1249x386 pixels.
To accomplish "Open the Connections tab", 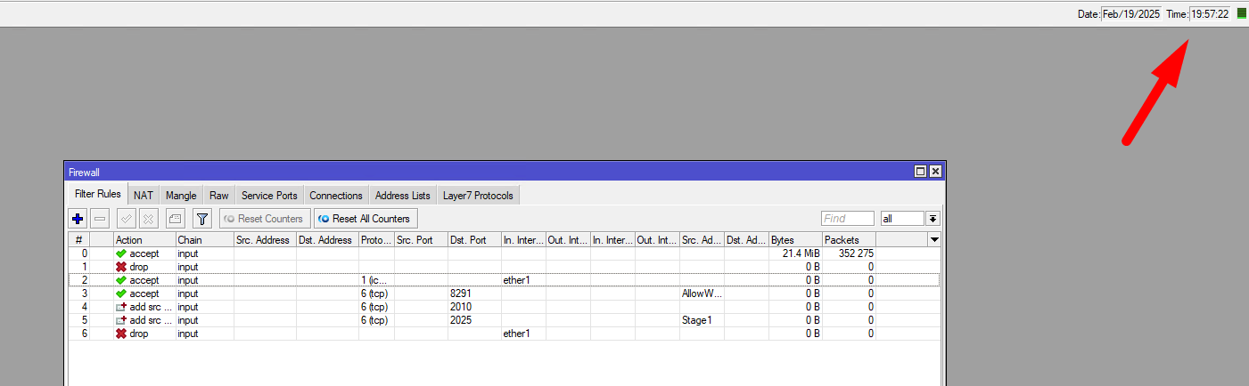I will click(336, 196).
